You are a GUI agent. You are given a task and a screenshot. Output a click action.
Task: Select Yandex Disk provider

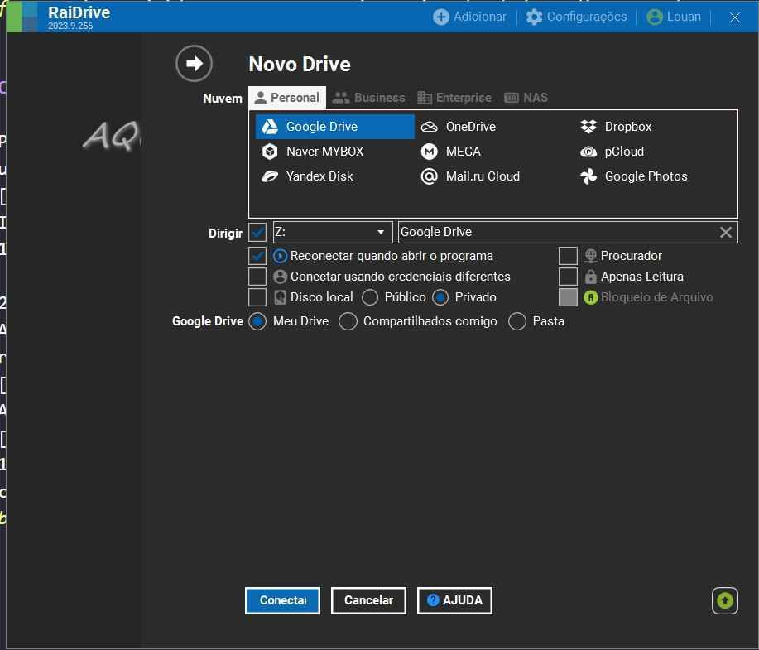click(x=319, y=176)
